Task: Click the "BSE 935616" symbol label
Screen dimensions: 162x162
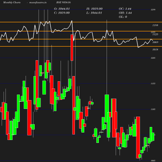Action: 64,2
